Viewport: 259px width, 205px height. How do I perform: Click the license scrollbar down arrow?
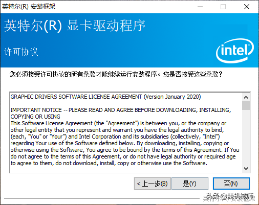[x=246, y=169]
